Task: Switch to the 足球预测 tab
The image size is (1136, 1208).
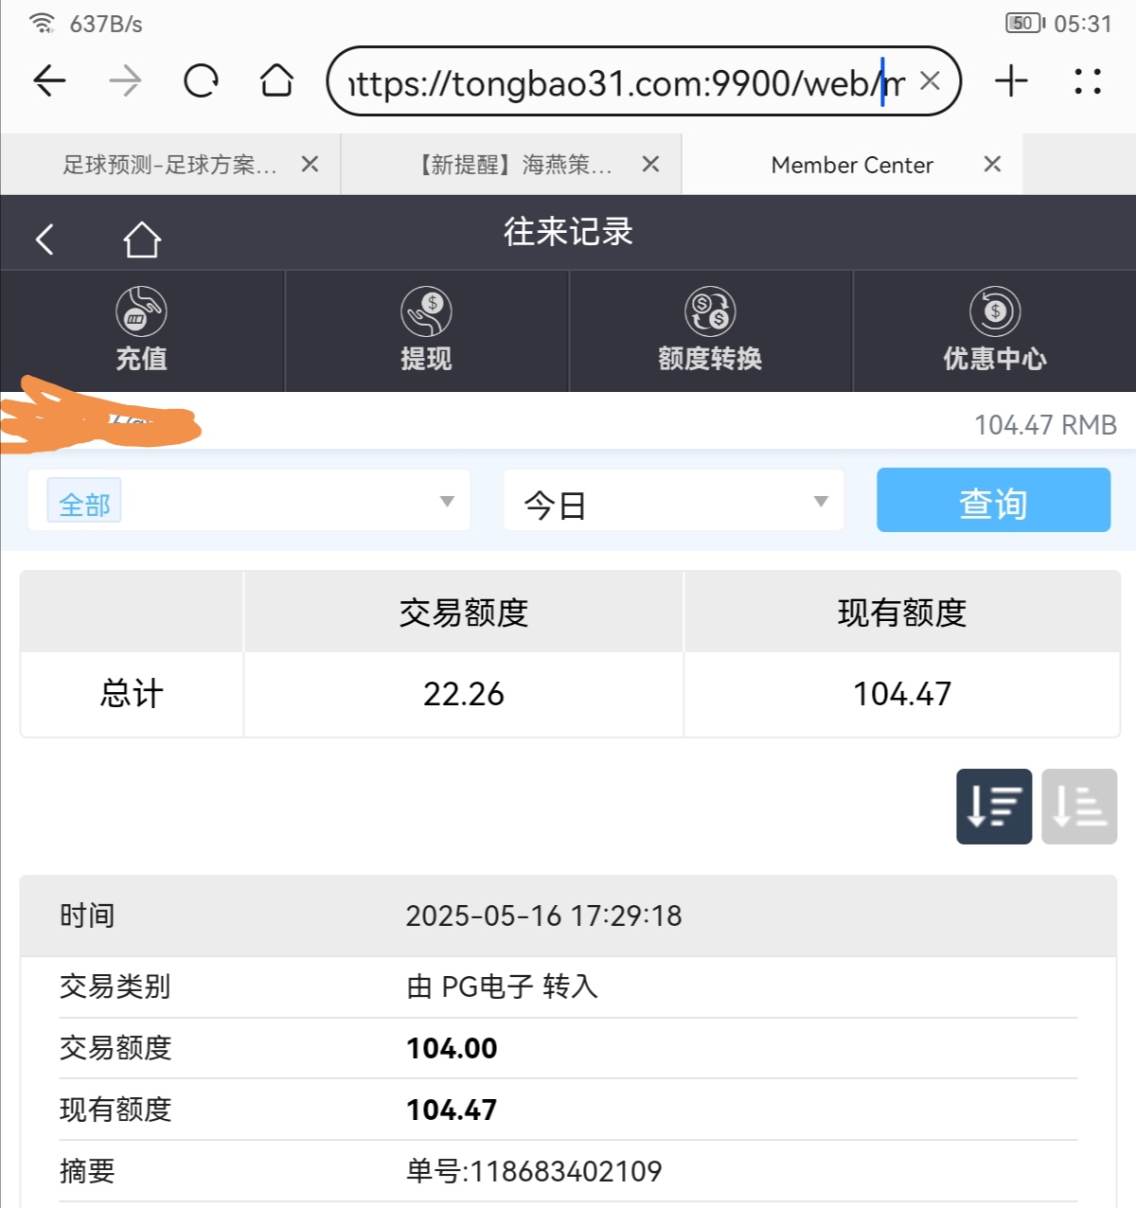Action: pos(170,165)
